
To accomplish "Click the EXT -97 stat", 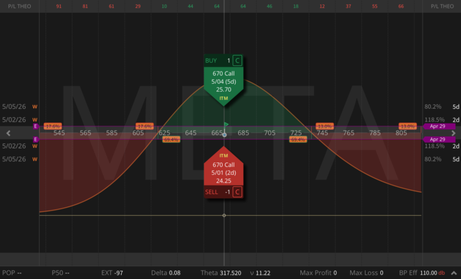I will click(111, 273).
